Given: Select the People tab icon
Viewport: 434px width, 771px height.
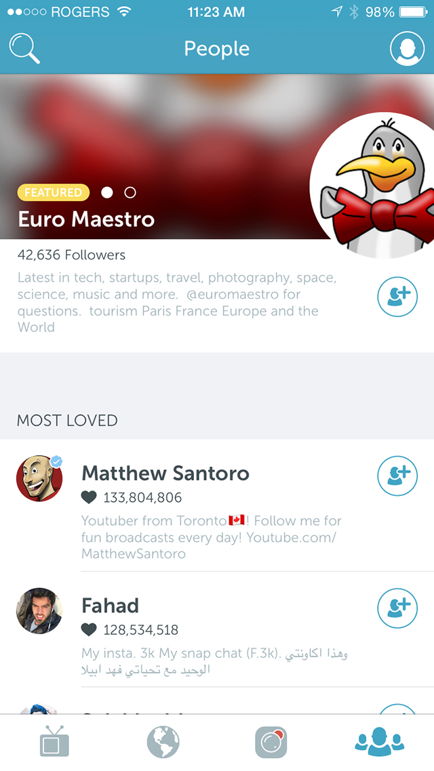Looking at the screenshot, I should click(380, 742).
